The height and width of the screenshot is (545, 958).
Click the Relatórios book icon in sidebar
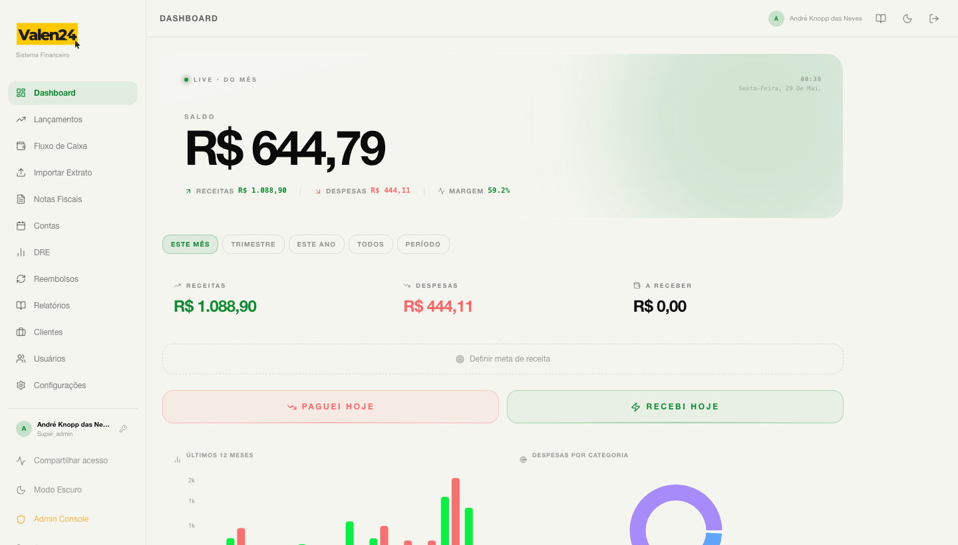coord(21,306)
